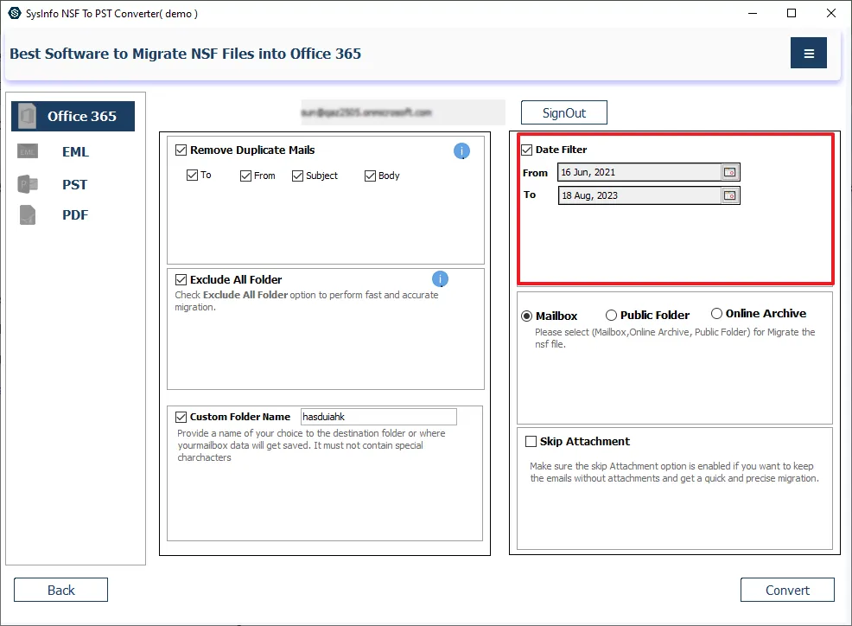Click info icon beside Exclude All Folder
The image size is (852, 626).
click(440, 278)
